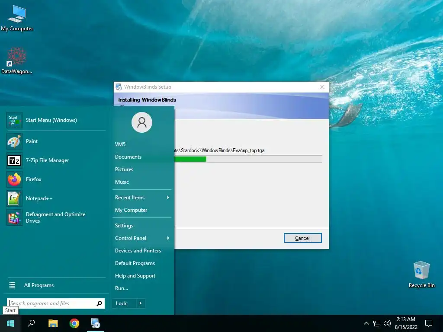Open taskbar Search magnifier
This screenshot has width=443, height=332.
31,323
